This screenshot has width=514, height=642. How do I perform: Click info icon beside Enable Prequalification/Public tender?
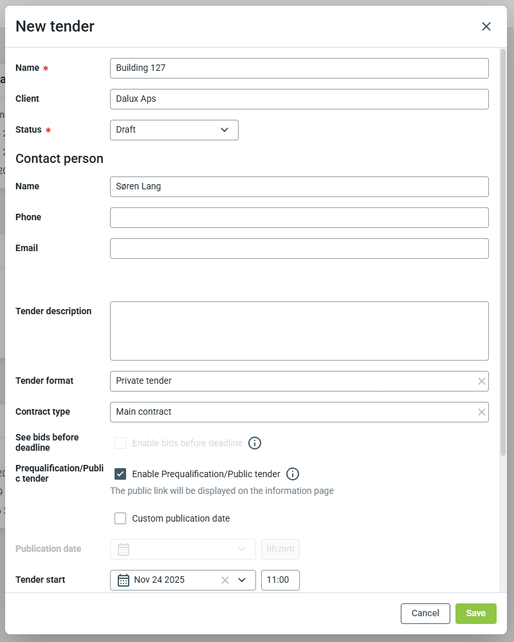coord(293,474)
